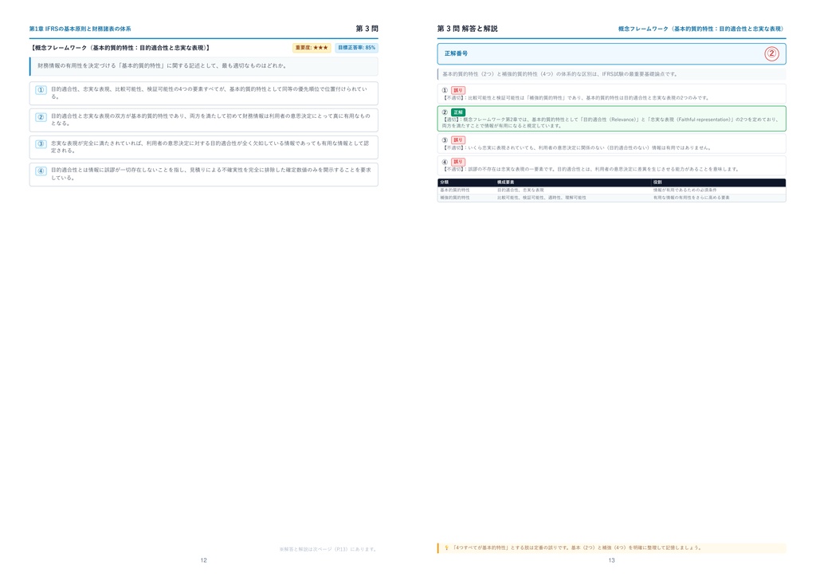Screen dimensions: 816x577
Task: Click the page number 13
Action: pyautogui.click(x=611, y=560)
